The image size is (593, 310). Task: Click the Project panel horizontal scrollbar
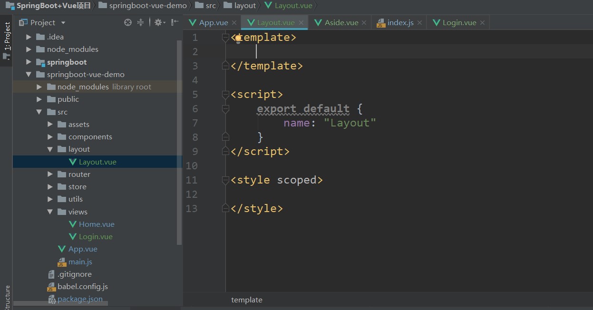coord(60,303)
